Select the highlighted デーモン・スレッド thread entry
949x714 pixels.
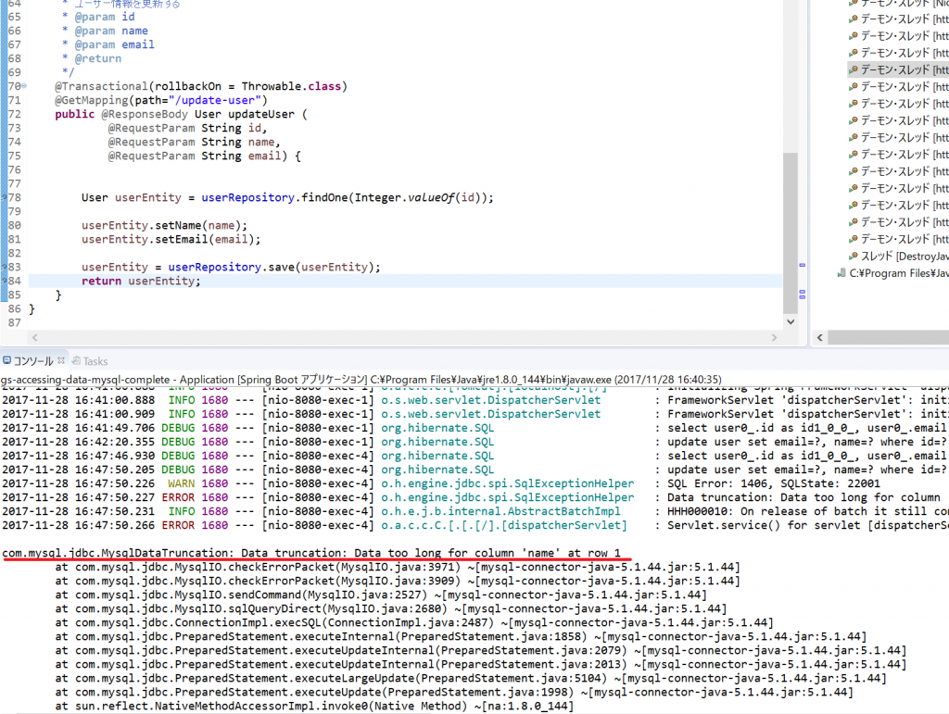(x=894, y=69)
